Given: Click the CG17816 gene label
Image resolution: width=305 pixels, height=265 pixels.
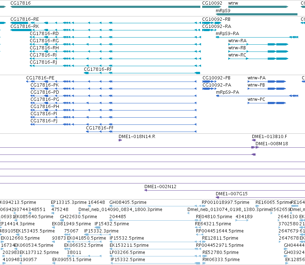Looking at the screenshot, I should [20, 3].
